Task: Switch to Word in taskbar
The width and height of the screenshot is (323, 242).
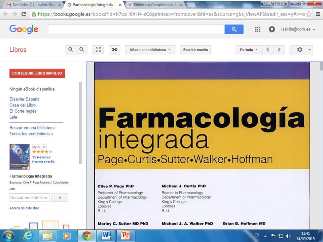Action: [106, 236]
